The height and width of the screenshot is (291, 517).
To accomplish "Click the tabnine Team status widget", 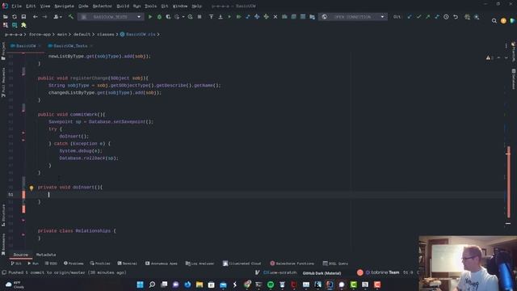I will [x=382, y=272].
